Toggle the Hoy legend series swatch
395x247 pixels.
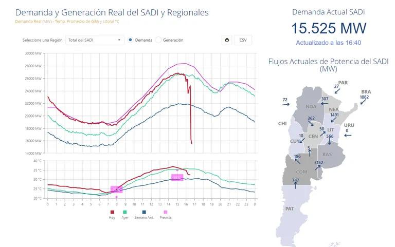tap(112, 212)
